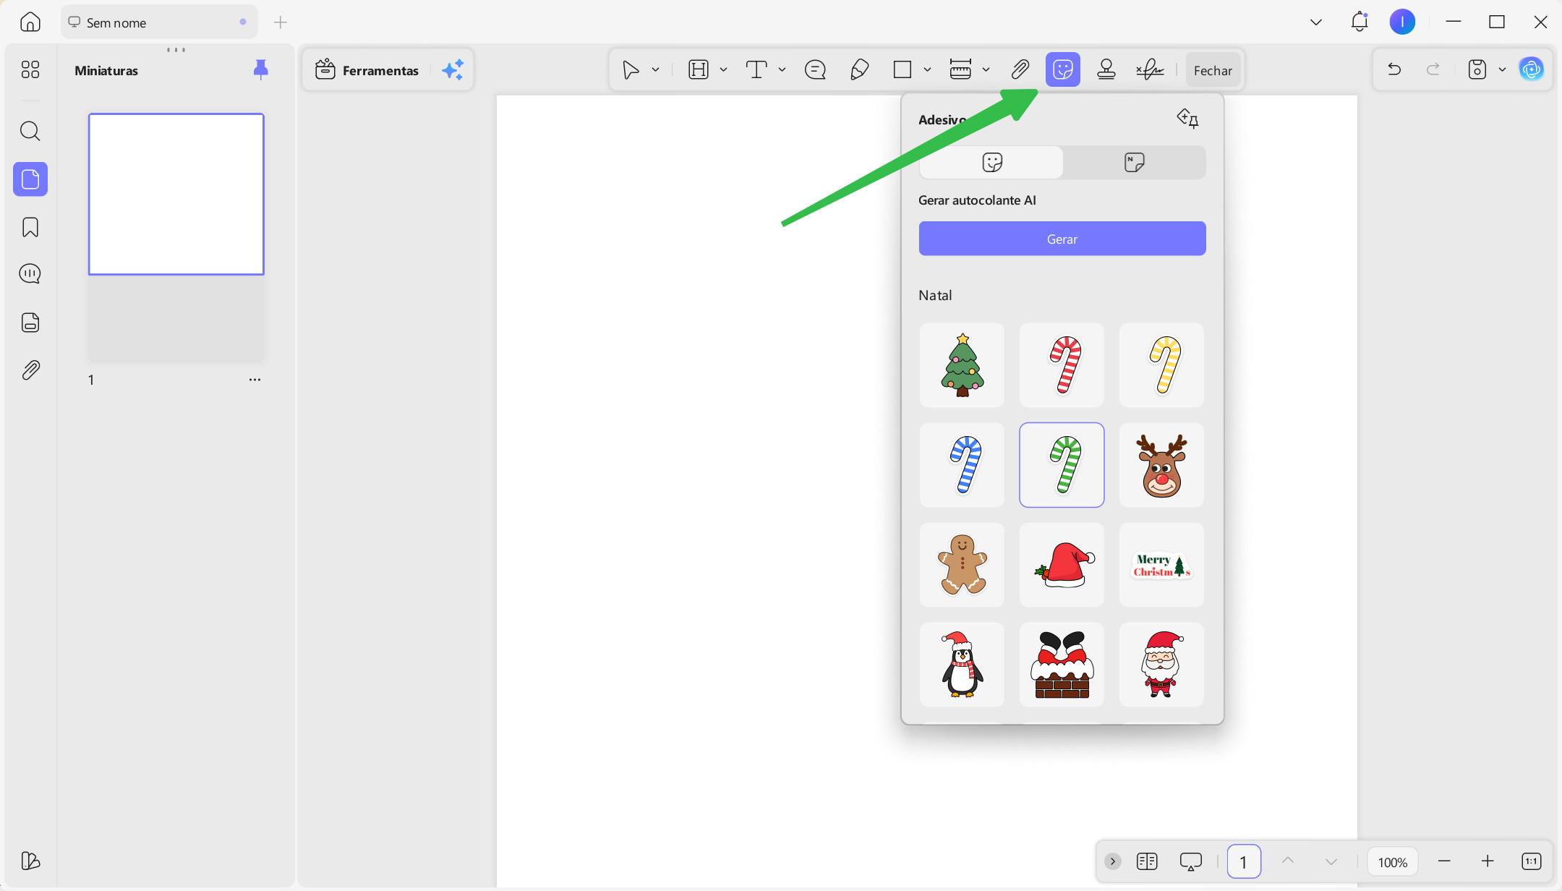Click the save document icon

[1477, 69]
